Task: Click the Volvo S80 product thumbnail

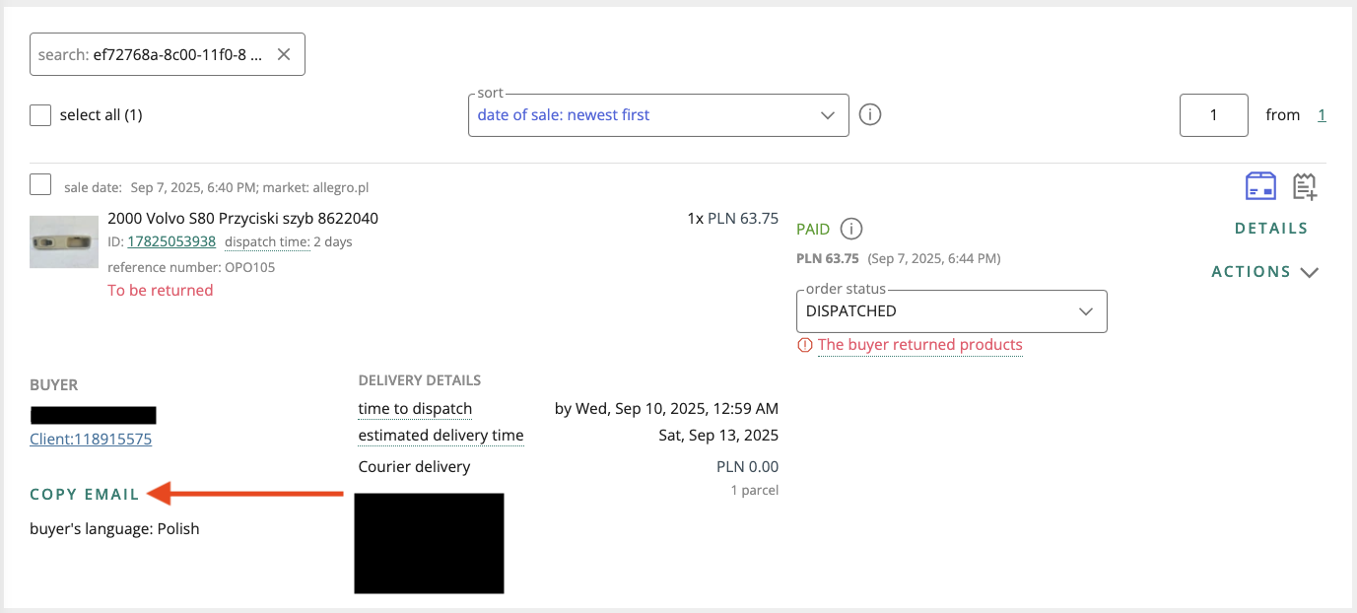Action: (x=64, y=242)
